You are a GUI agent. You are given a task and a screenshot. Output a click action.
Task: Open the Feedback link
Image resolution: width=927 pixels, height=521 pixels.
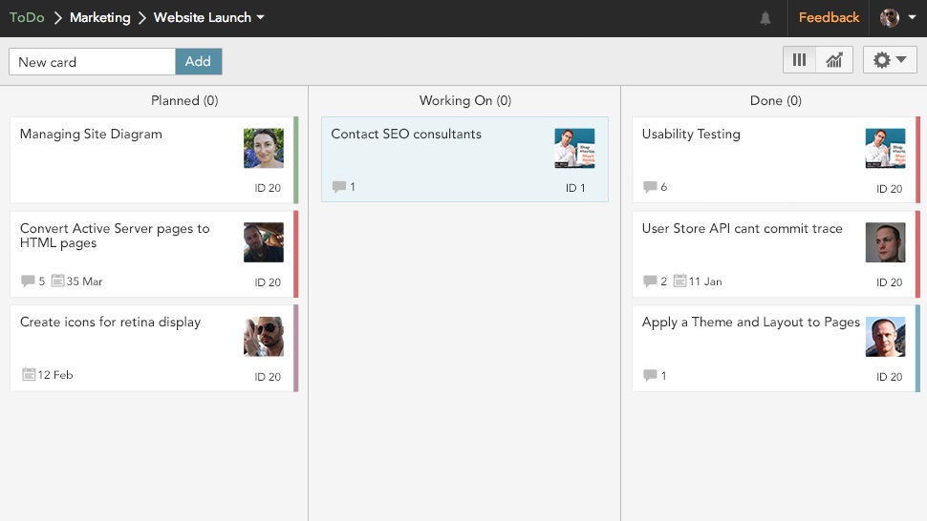coord(829,18)
